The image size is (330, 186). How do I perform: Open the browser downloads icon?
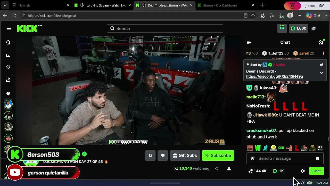click(281, 16)
